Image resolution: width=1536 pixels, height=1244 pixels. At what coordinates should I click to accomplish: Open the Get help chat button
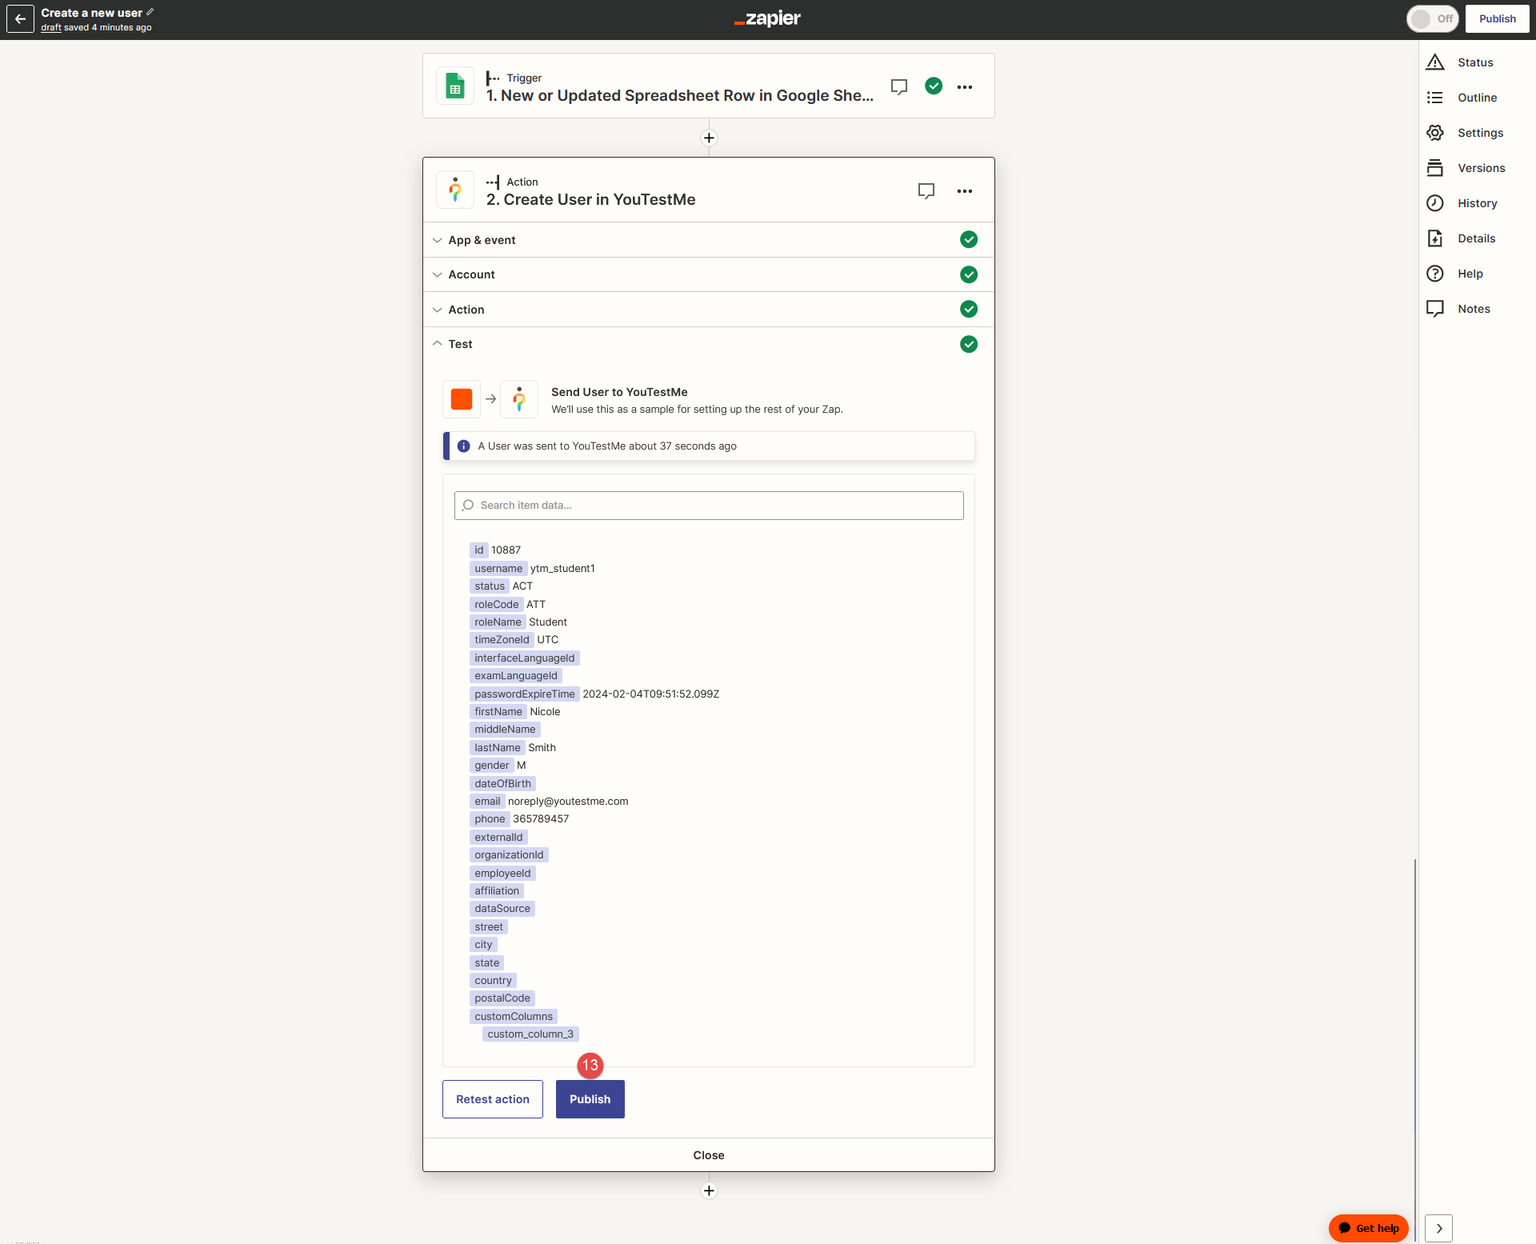pos(1368,1228)
